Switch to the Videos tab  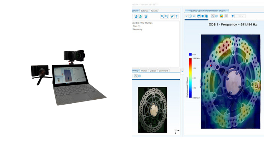[x=153, y=71]
